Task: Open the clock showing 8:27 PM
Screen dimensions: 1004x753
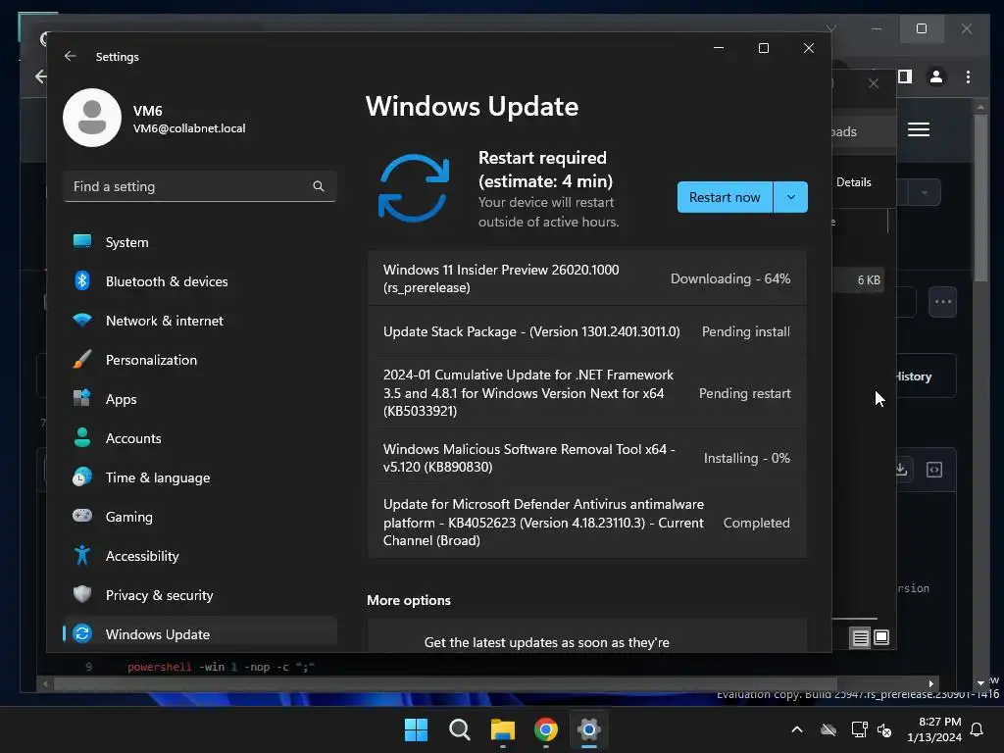Action: click(934, 729)
